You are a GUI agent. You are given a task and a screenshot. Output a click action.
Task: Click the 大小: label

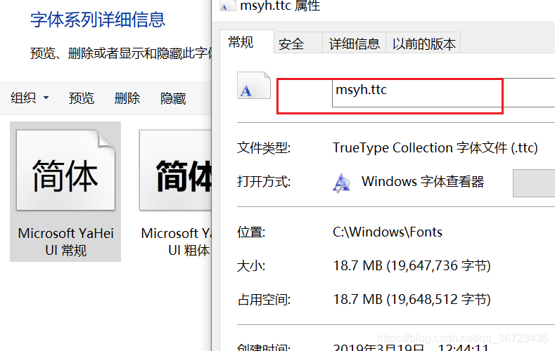(251, 266)
